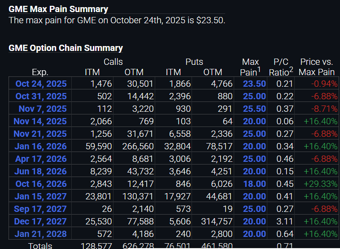Click the Exp. column header

pos(40,72)
